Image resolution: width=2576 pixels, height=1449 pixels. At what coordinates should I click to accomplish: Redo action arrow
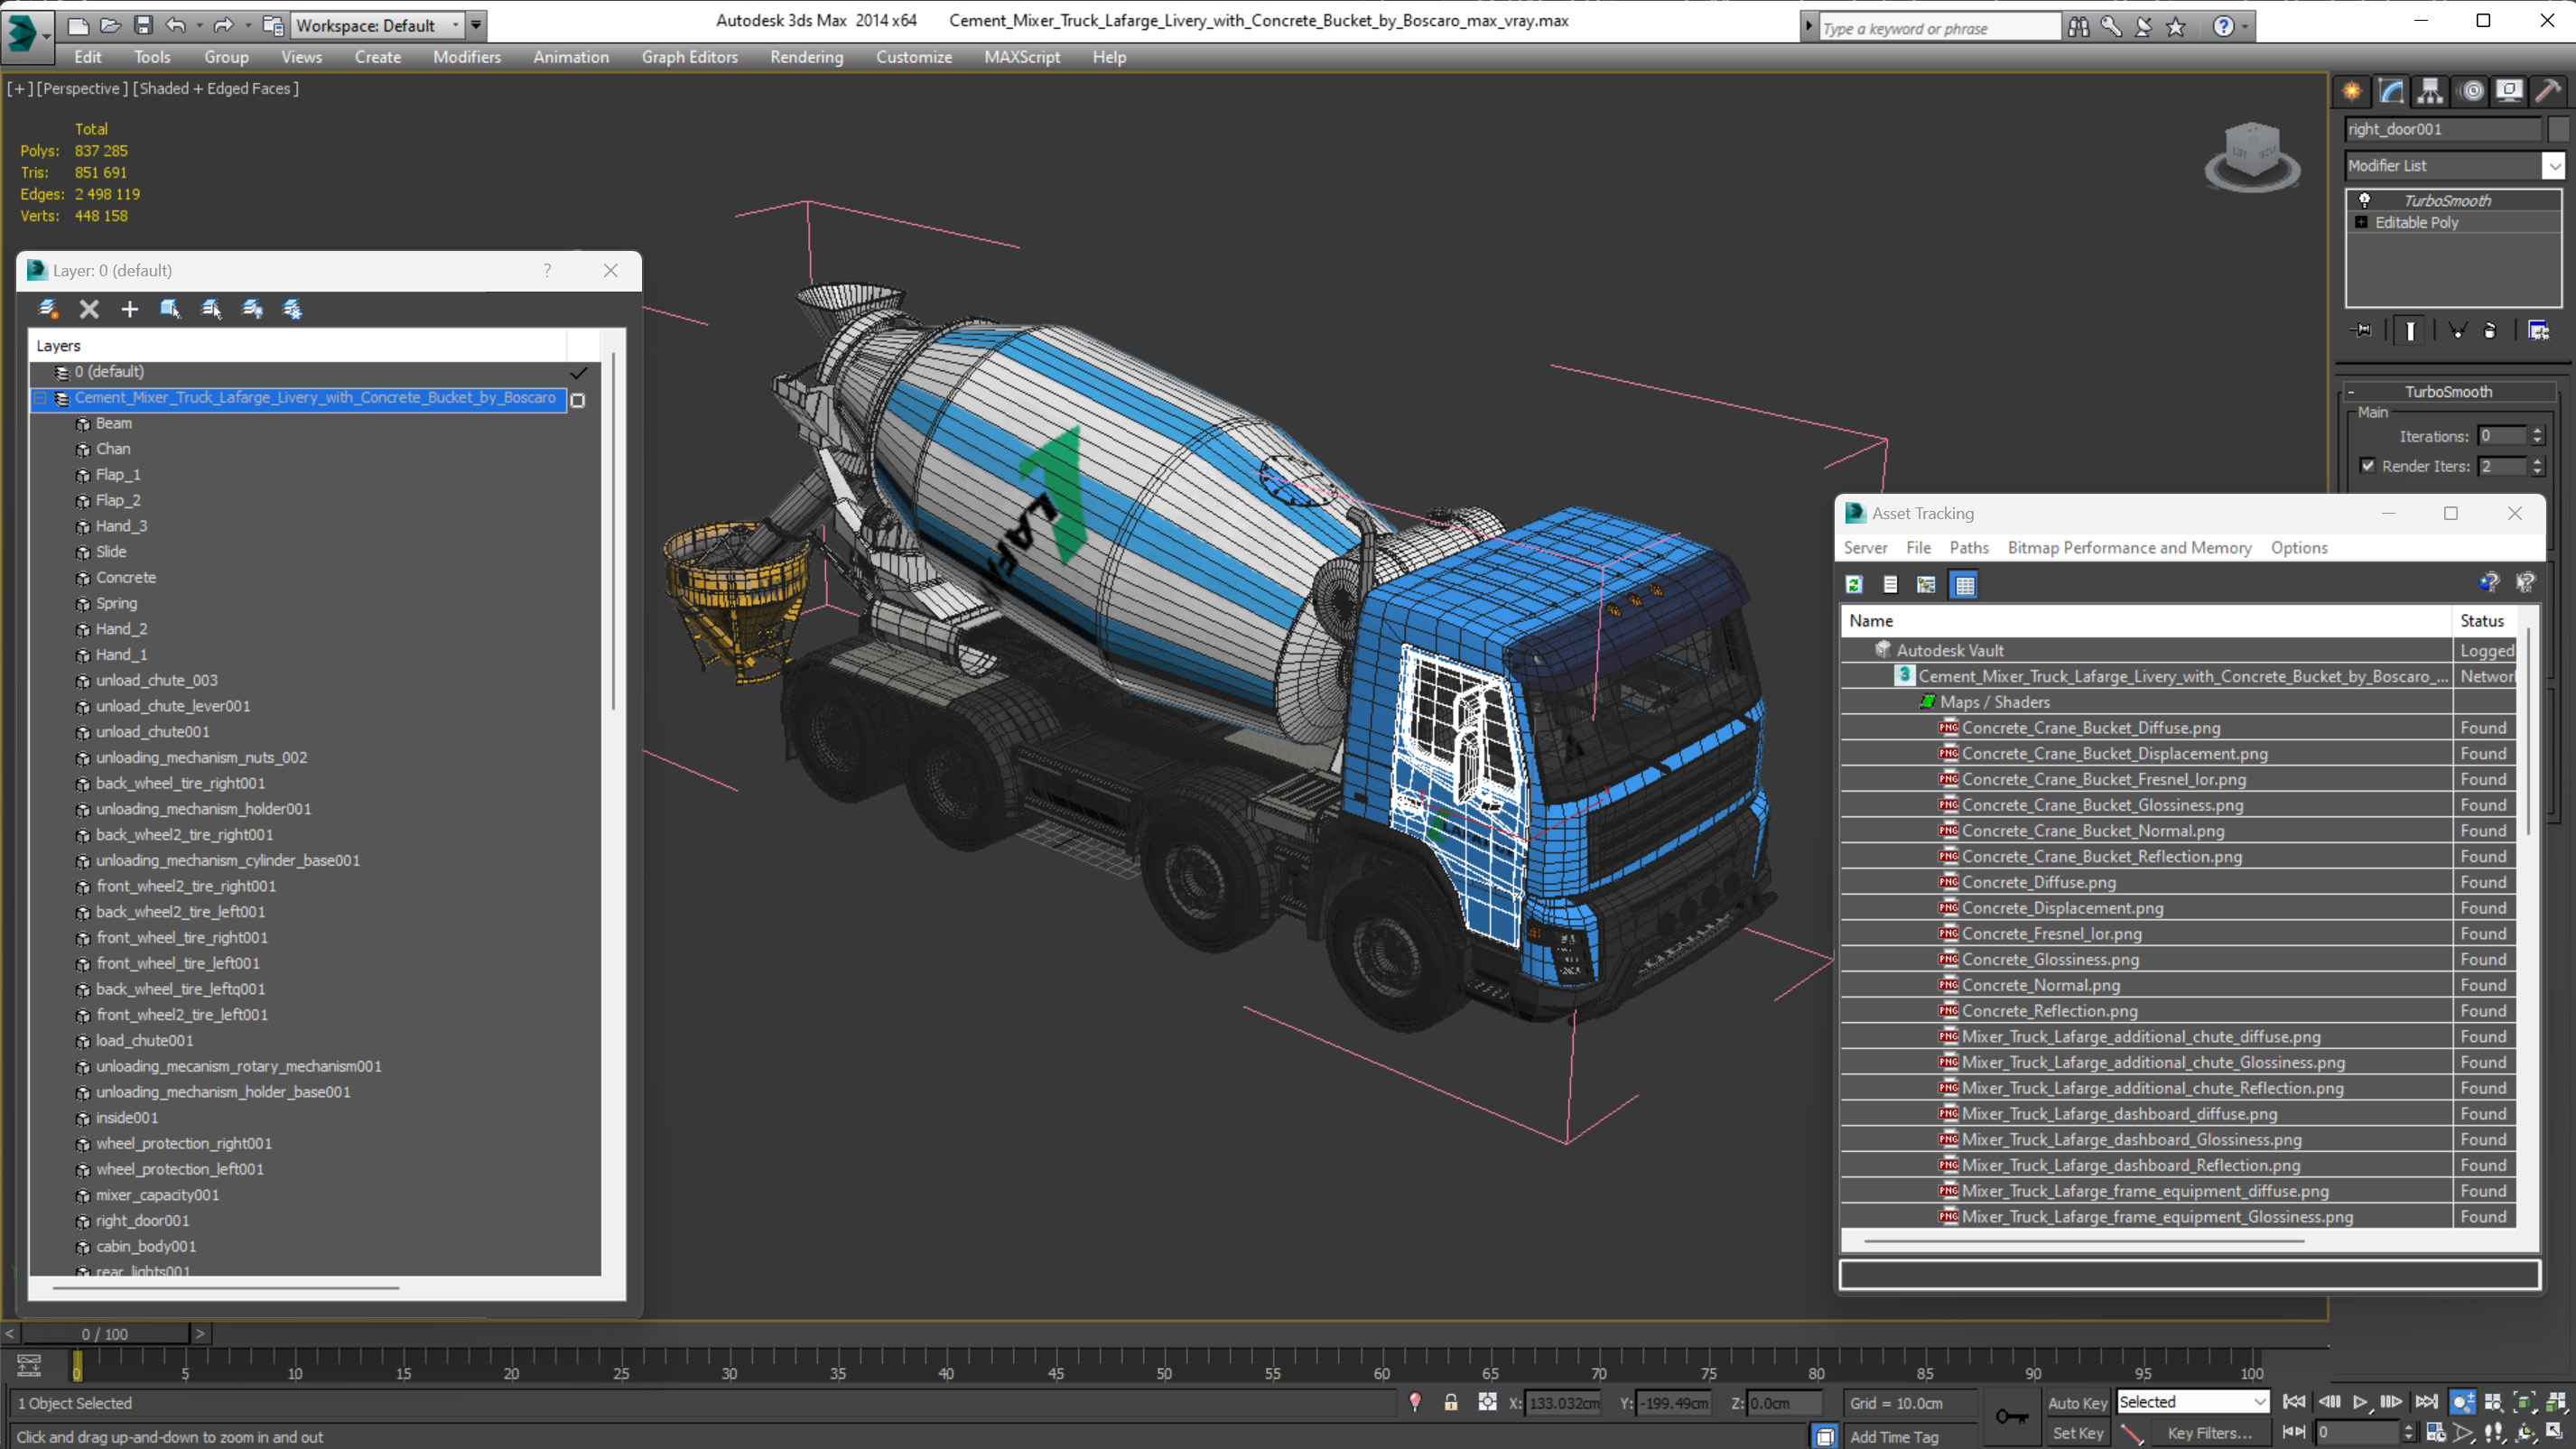223,25
